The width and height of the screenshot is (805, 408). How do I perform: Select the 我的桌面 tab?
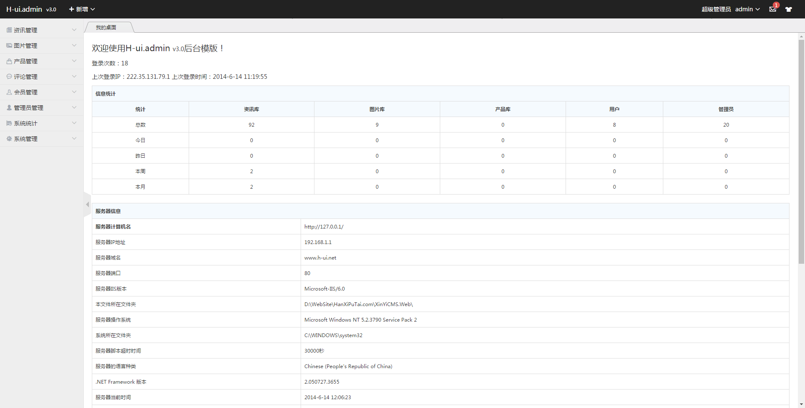tap(106, 28)
